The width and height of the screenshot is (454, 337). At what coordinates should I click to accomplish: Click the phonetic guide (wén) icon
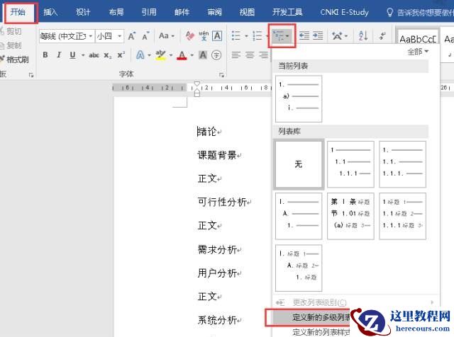coord(204,36)
